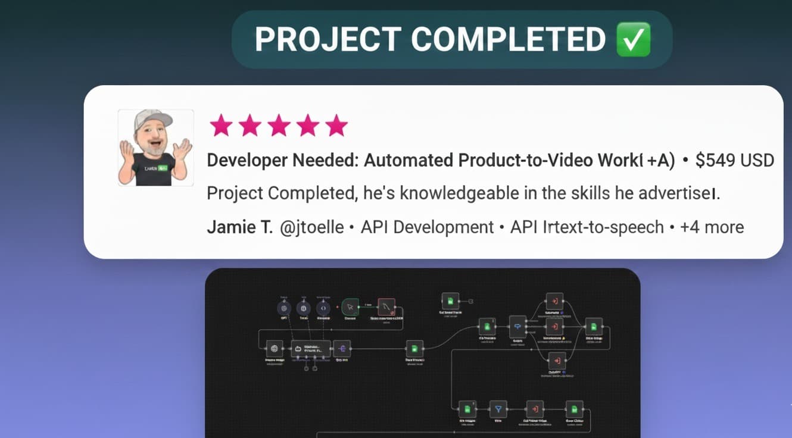Select the red arrow node right of the Filter

(x=535, y=409)
